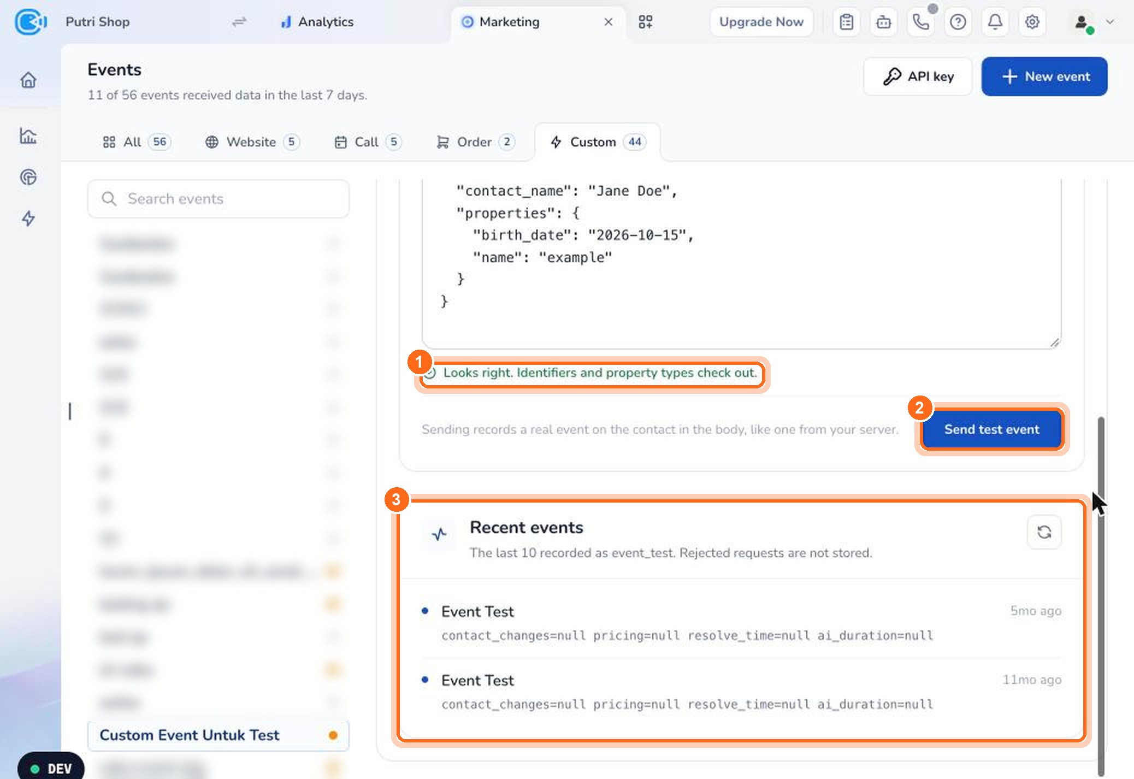Switch to Website events tab
1134x779 pixels.
tap(252, 142)
